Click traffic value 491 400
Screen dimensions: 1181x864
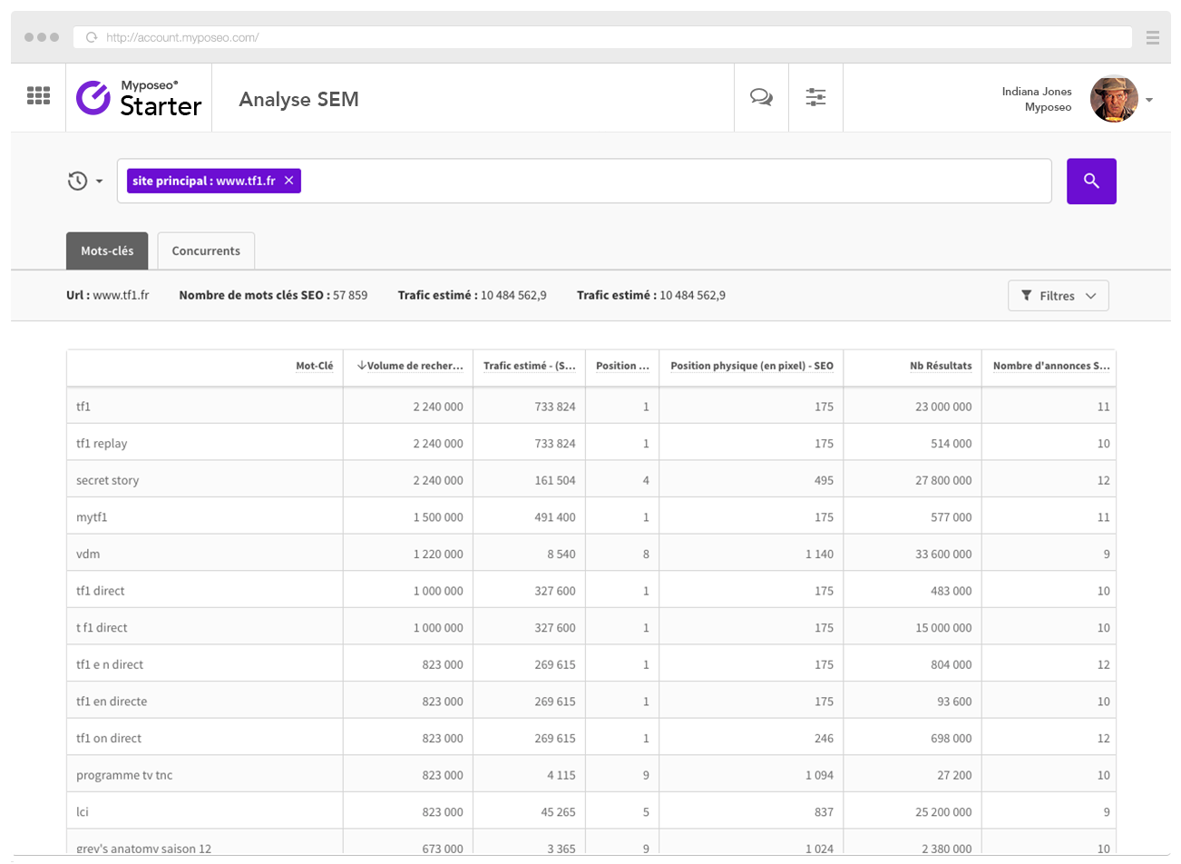[555, 517]
